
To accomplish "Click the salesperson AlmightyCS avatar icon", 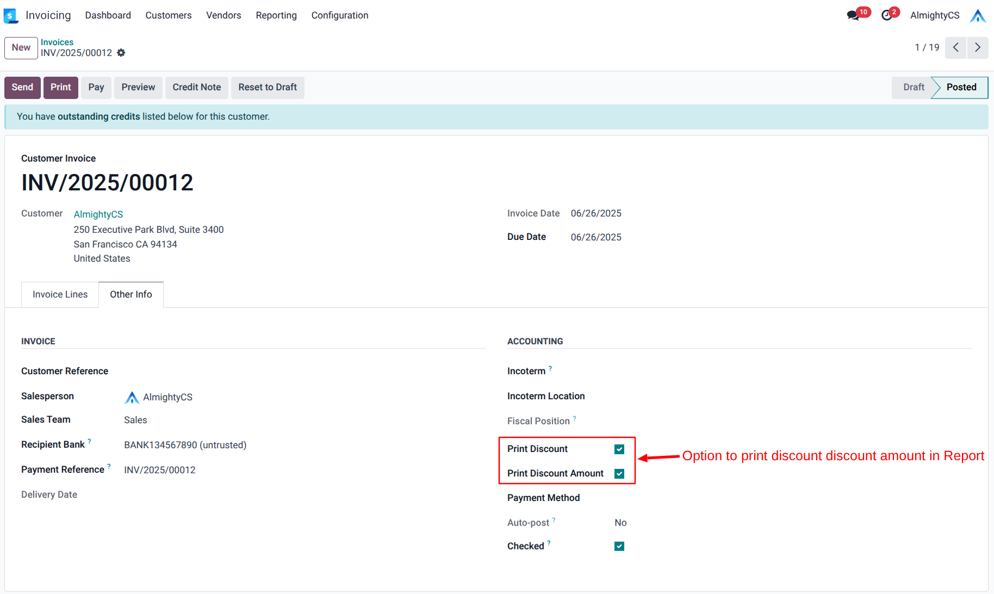I will (132, 398).
